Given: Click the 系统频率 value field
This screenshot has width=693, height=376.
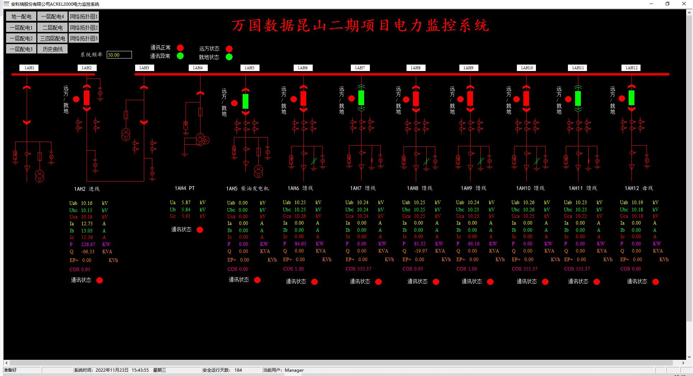Looking at the screenshot, I should [119, 55].
